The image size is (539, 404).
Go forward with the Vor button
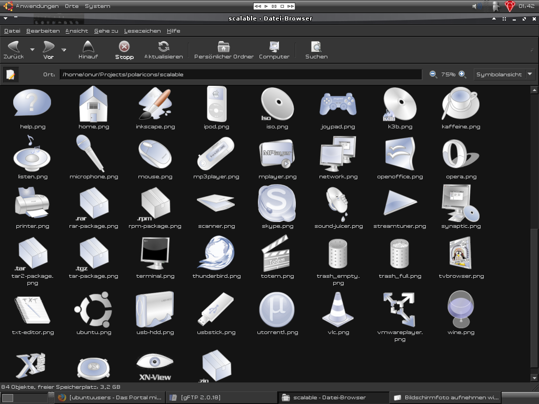pos(48,50)
